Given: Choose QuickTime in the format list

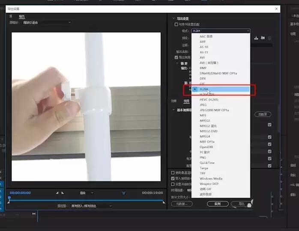Looking at the screenshot, I should tap(207, 163).
